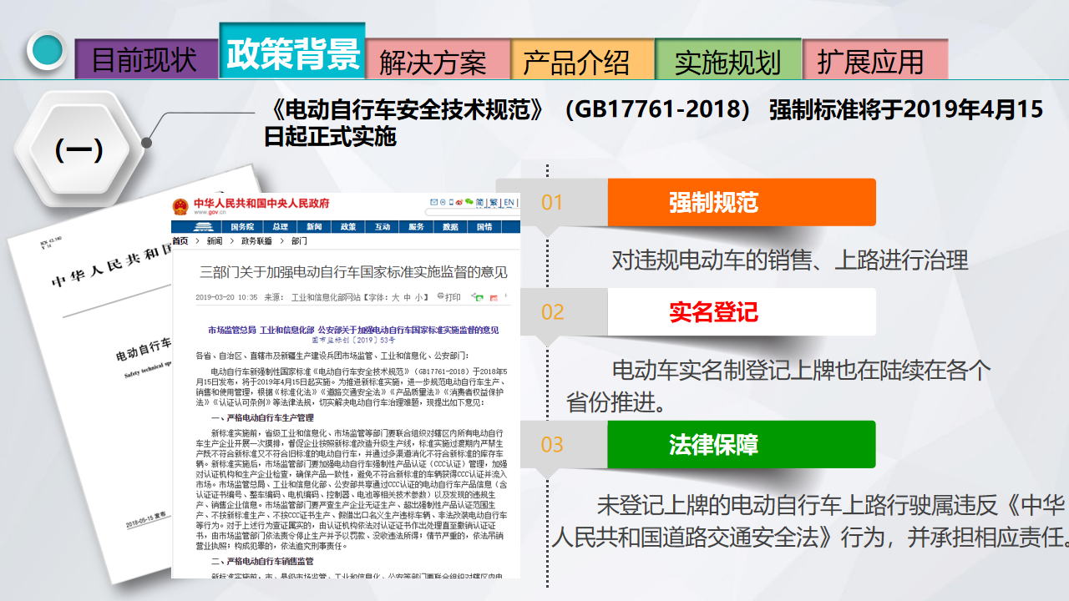
Task: Click the 01 number label
Action: [552, 203]
